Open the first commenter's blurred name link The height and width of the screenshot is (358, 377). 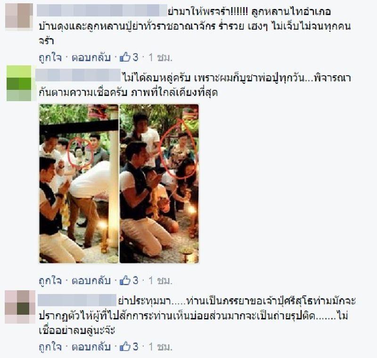tap(102, 10)
